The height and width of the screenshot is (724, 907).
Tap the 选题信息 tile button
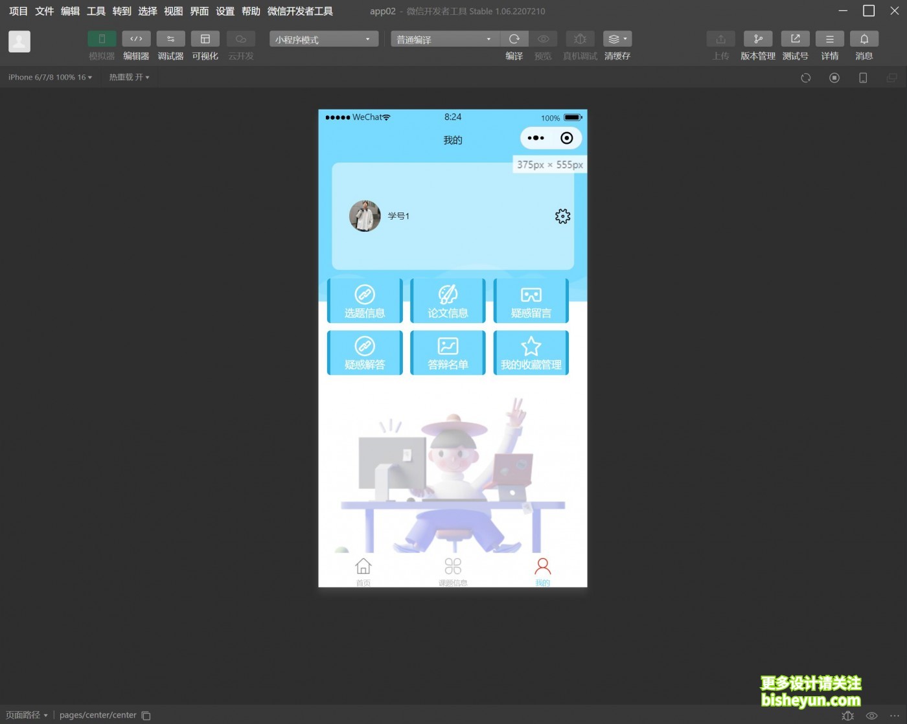tap(365, 301)
